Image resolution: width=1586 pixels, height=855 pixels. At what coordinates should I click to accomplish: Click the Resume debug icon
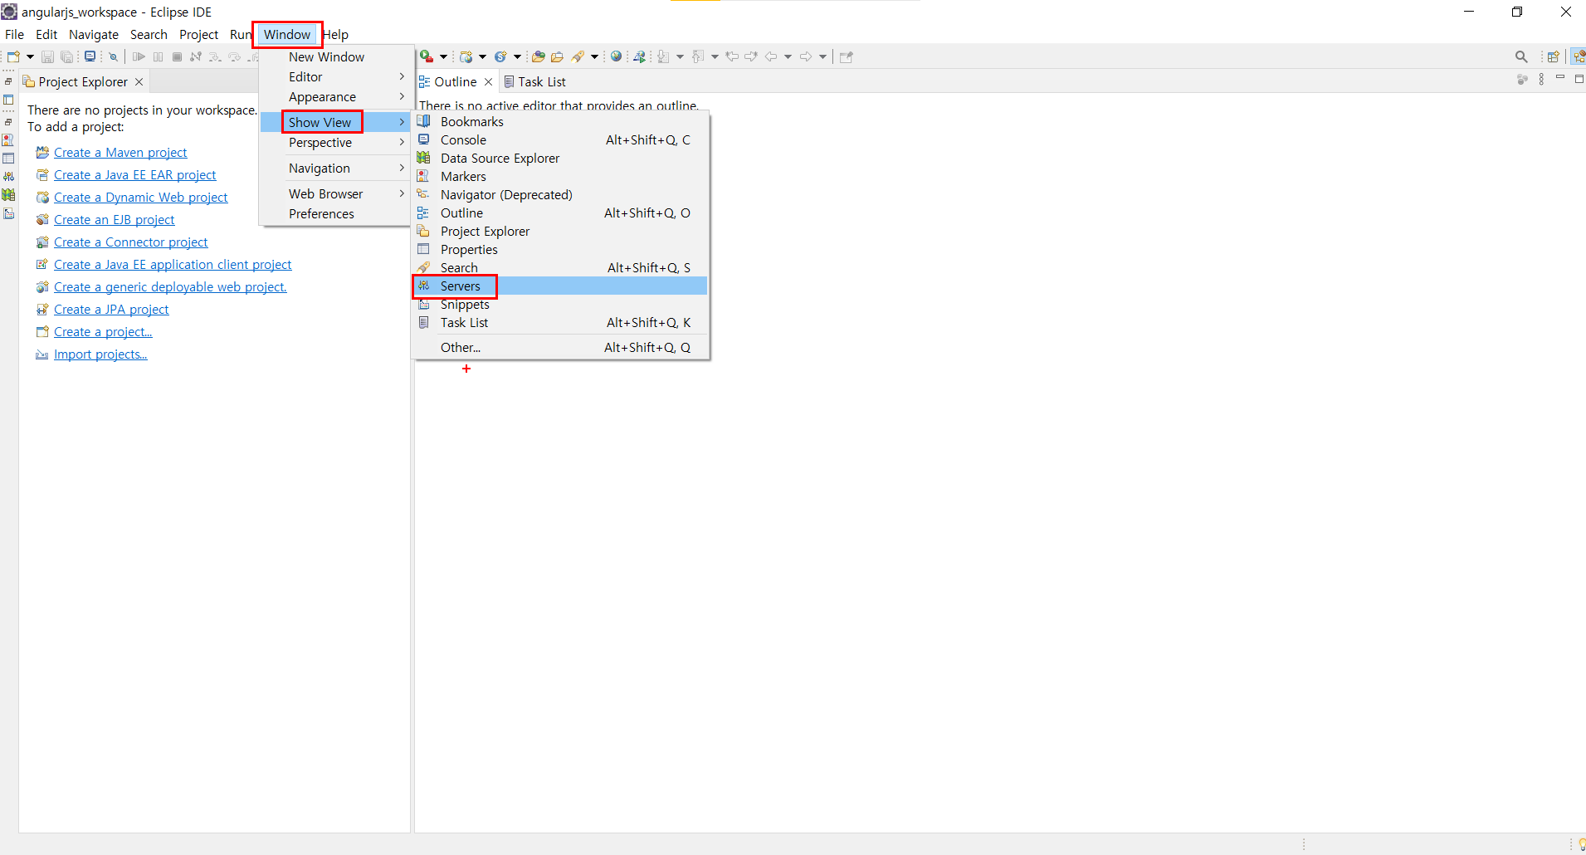point(139,56)
